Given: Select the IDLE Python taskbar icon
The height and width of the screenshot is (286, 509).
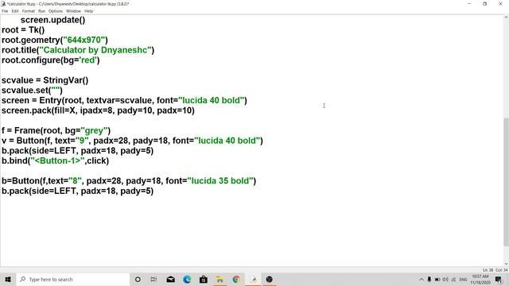Looking at the screenshot, I should coord(253,279).
